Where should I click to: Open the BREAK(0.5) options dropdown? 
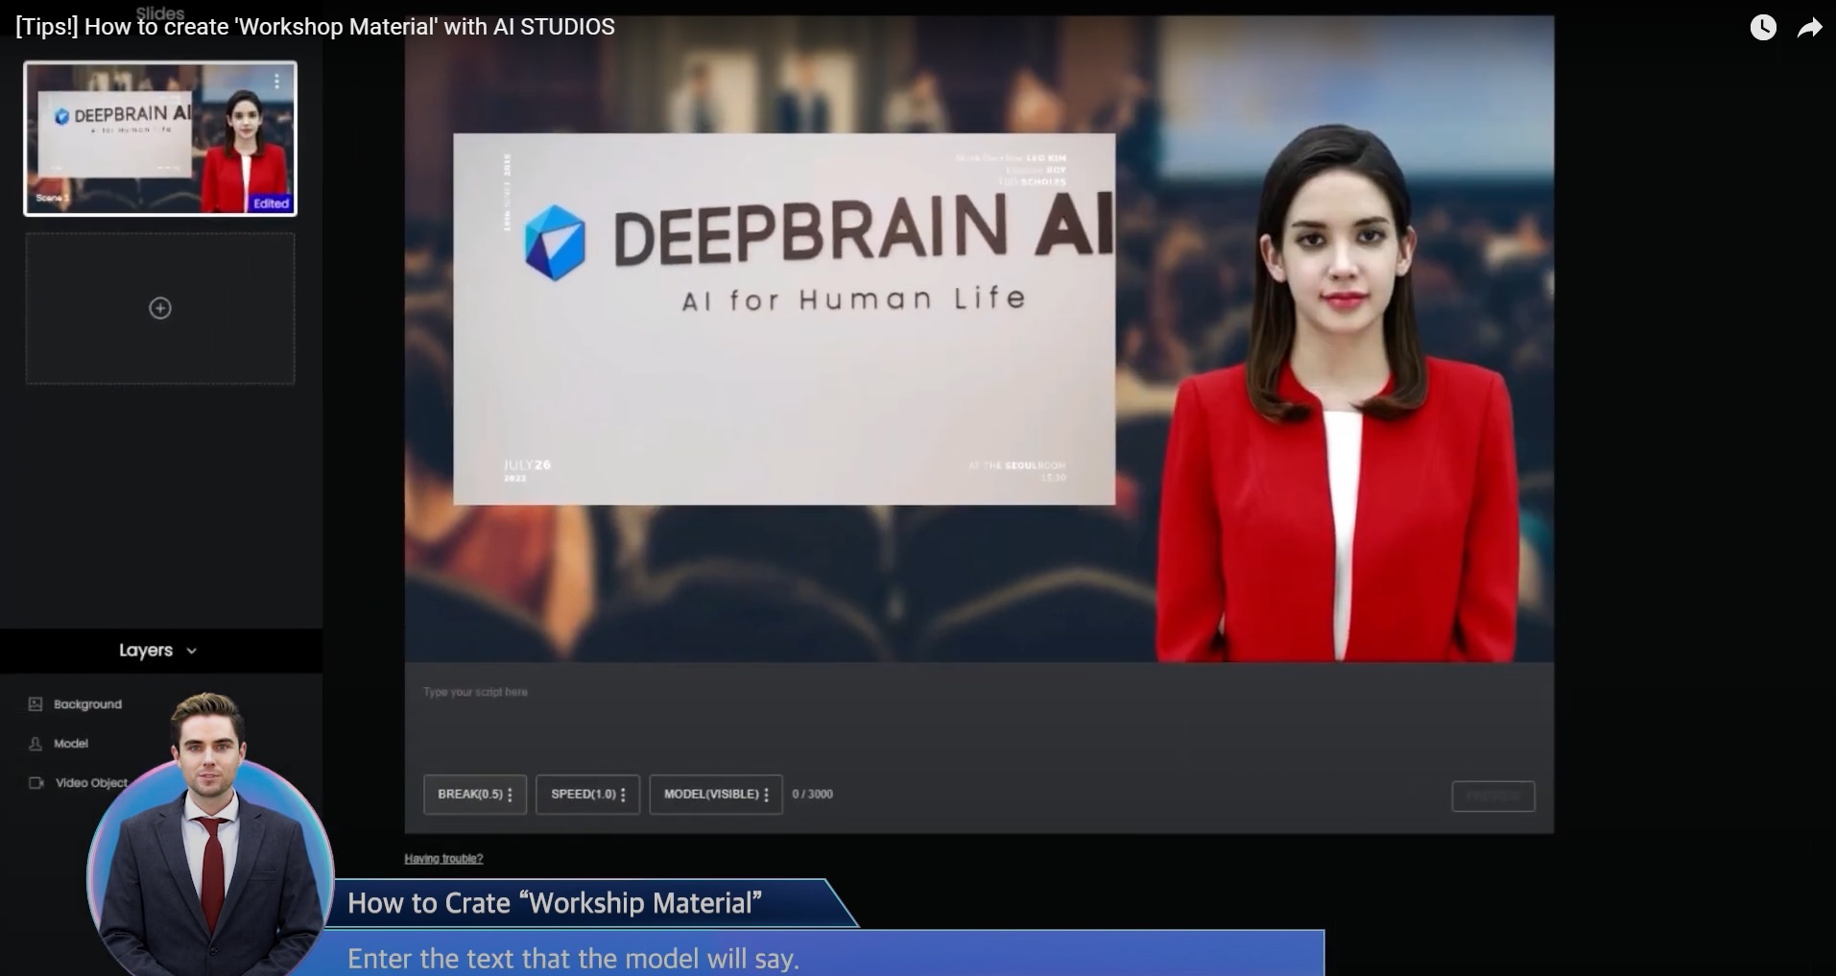[x=475, y=795]
